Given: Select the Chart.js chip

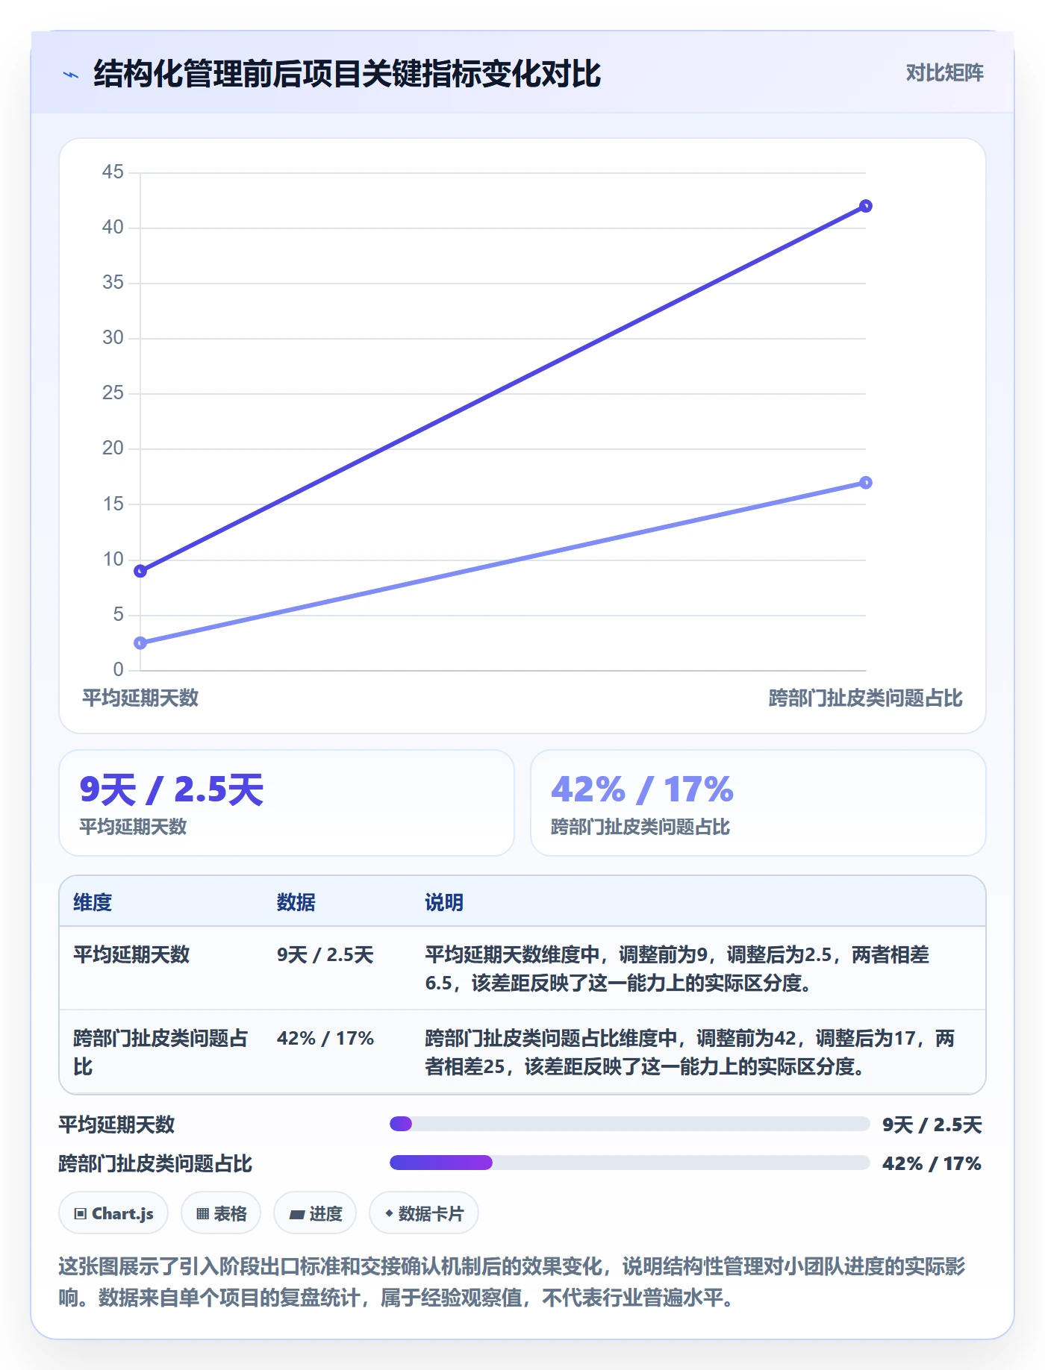Looking at the screenshot, I should pos(113,1213).
